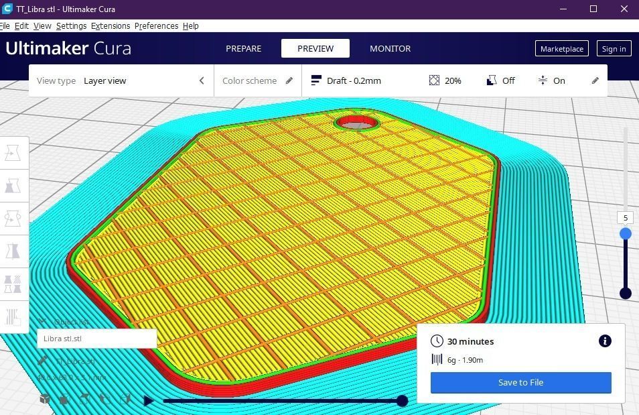Click the 6g · 1.90m material text
Screen dimensions: 639x415
click(465, 360)
